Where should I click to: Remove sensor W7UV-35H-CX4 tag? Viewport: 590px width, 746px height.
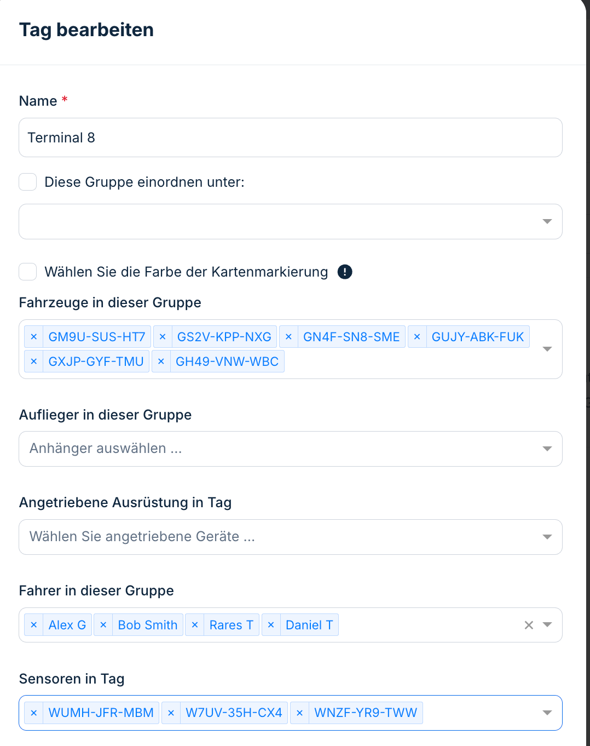pyautogui.click(x=171, y=713)
